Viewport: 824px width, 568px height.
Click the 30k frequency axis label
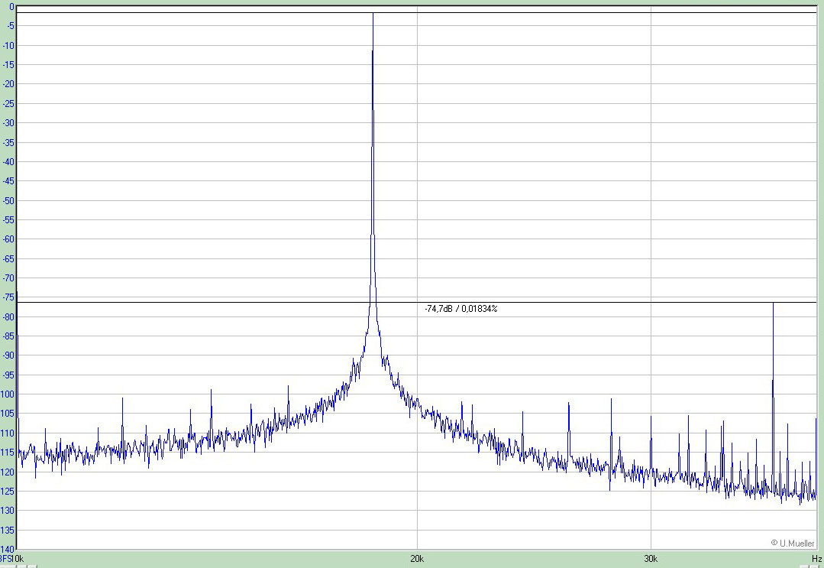(x=651, y=559)
